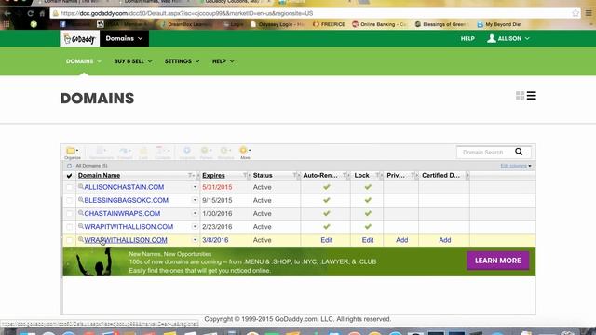Add Certified Domain for WRAPWITHALLISON.COM

pyautogui.click(x=445, y=240)
